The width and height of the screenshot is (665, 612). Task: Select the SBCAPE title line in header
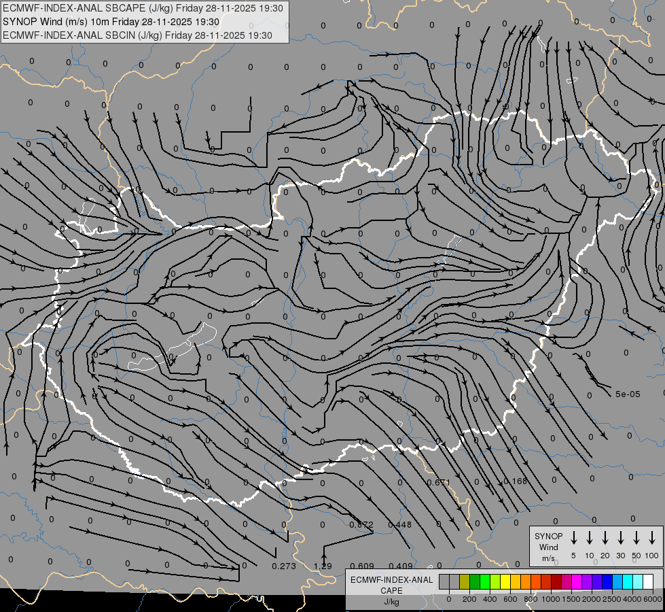tap(143, 8)
